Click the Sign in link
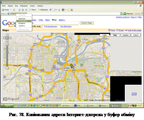 134,17
